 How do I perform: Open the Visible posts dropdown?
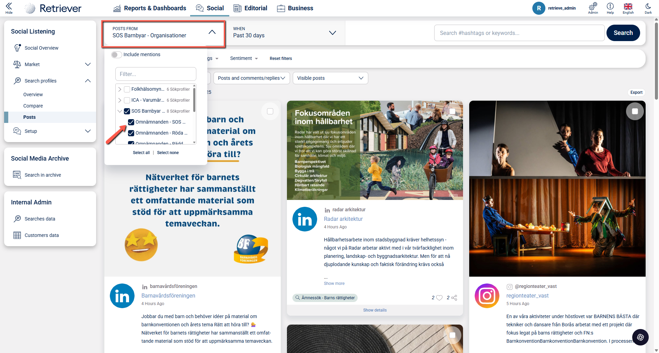click(x=330, y=78)
